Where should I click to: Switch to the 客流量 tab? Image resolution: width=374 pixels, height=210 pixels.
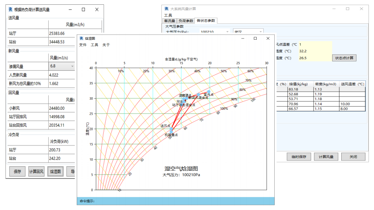pyautogui.click(x=169, y=21)
